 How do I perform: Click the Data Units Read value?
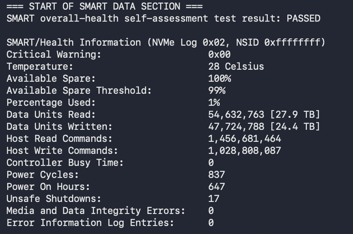click(264, 115)
